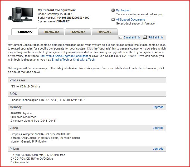
Task: Click the envelope icon for e-mail all info
Action: [x=120, y=38]
